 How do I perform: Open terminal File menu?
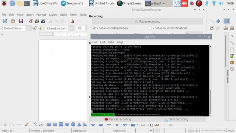pos(95,42)
